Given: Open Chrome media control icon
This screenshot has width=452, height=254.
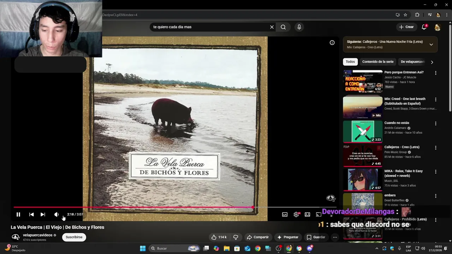Looking at the screenshot, I should (430, 15).
